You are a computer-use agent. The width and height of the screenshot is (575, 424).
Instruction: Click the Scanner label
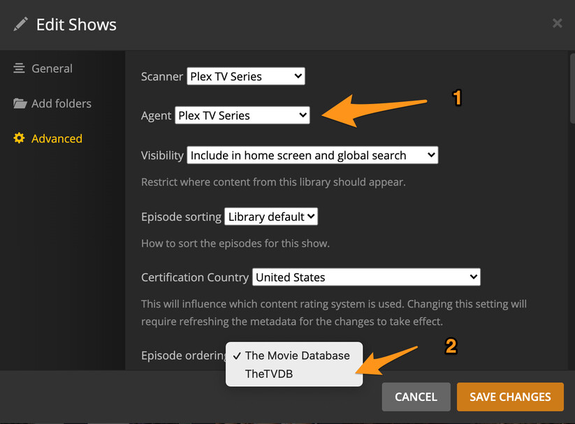pyautogui.click(x=161, y=76)
